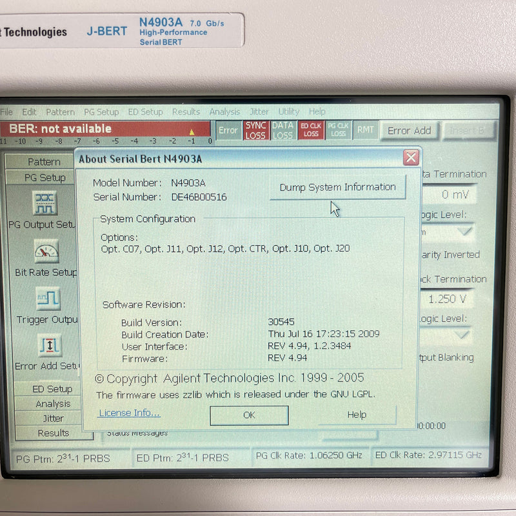Viewport: 516px width, 516px height.
Task: Open Bit Rate Setup via the gauge icon
Action: [x=45, y=252]
